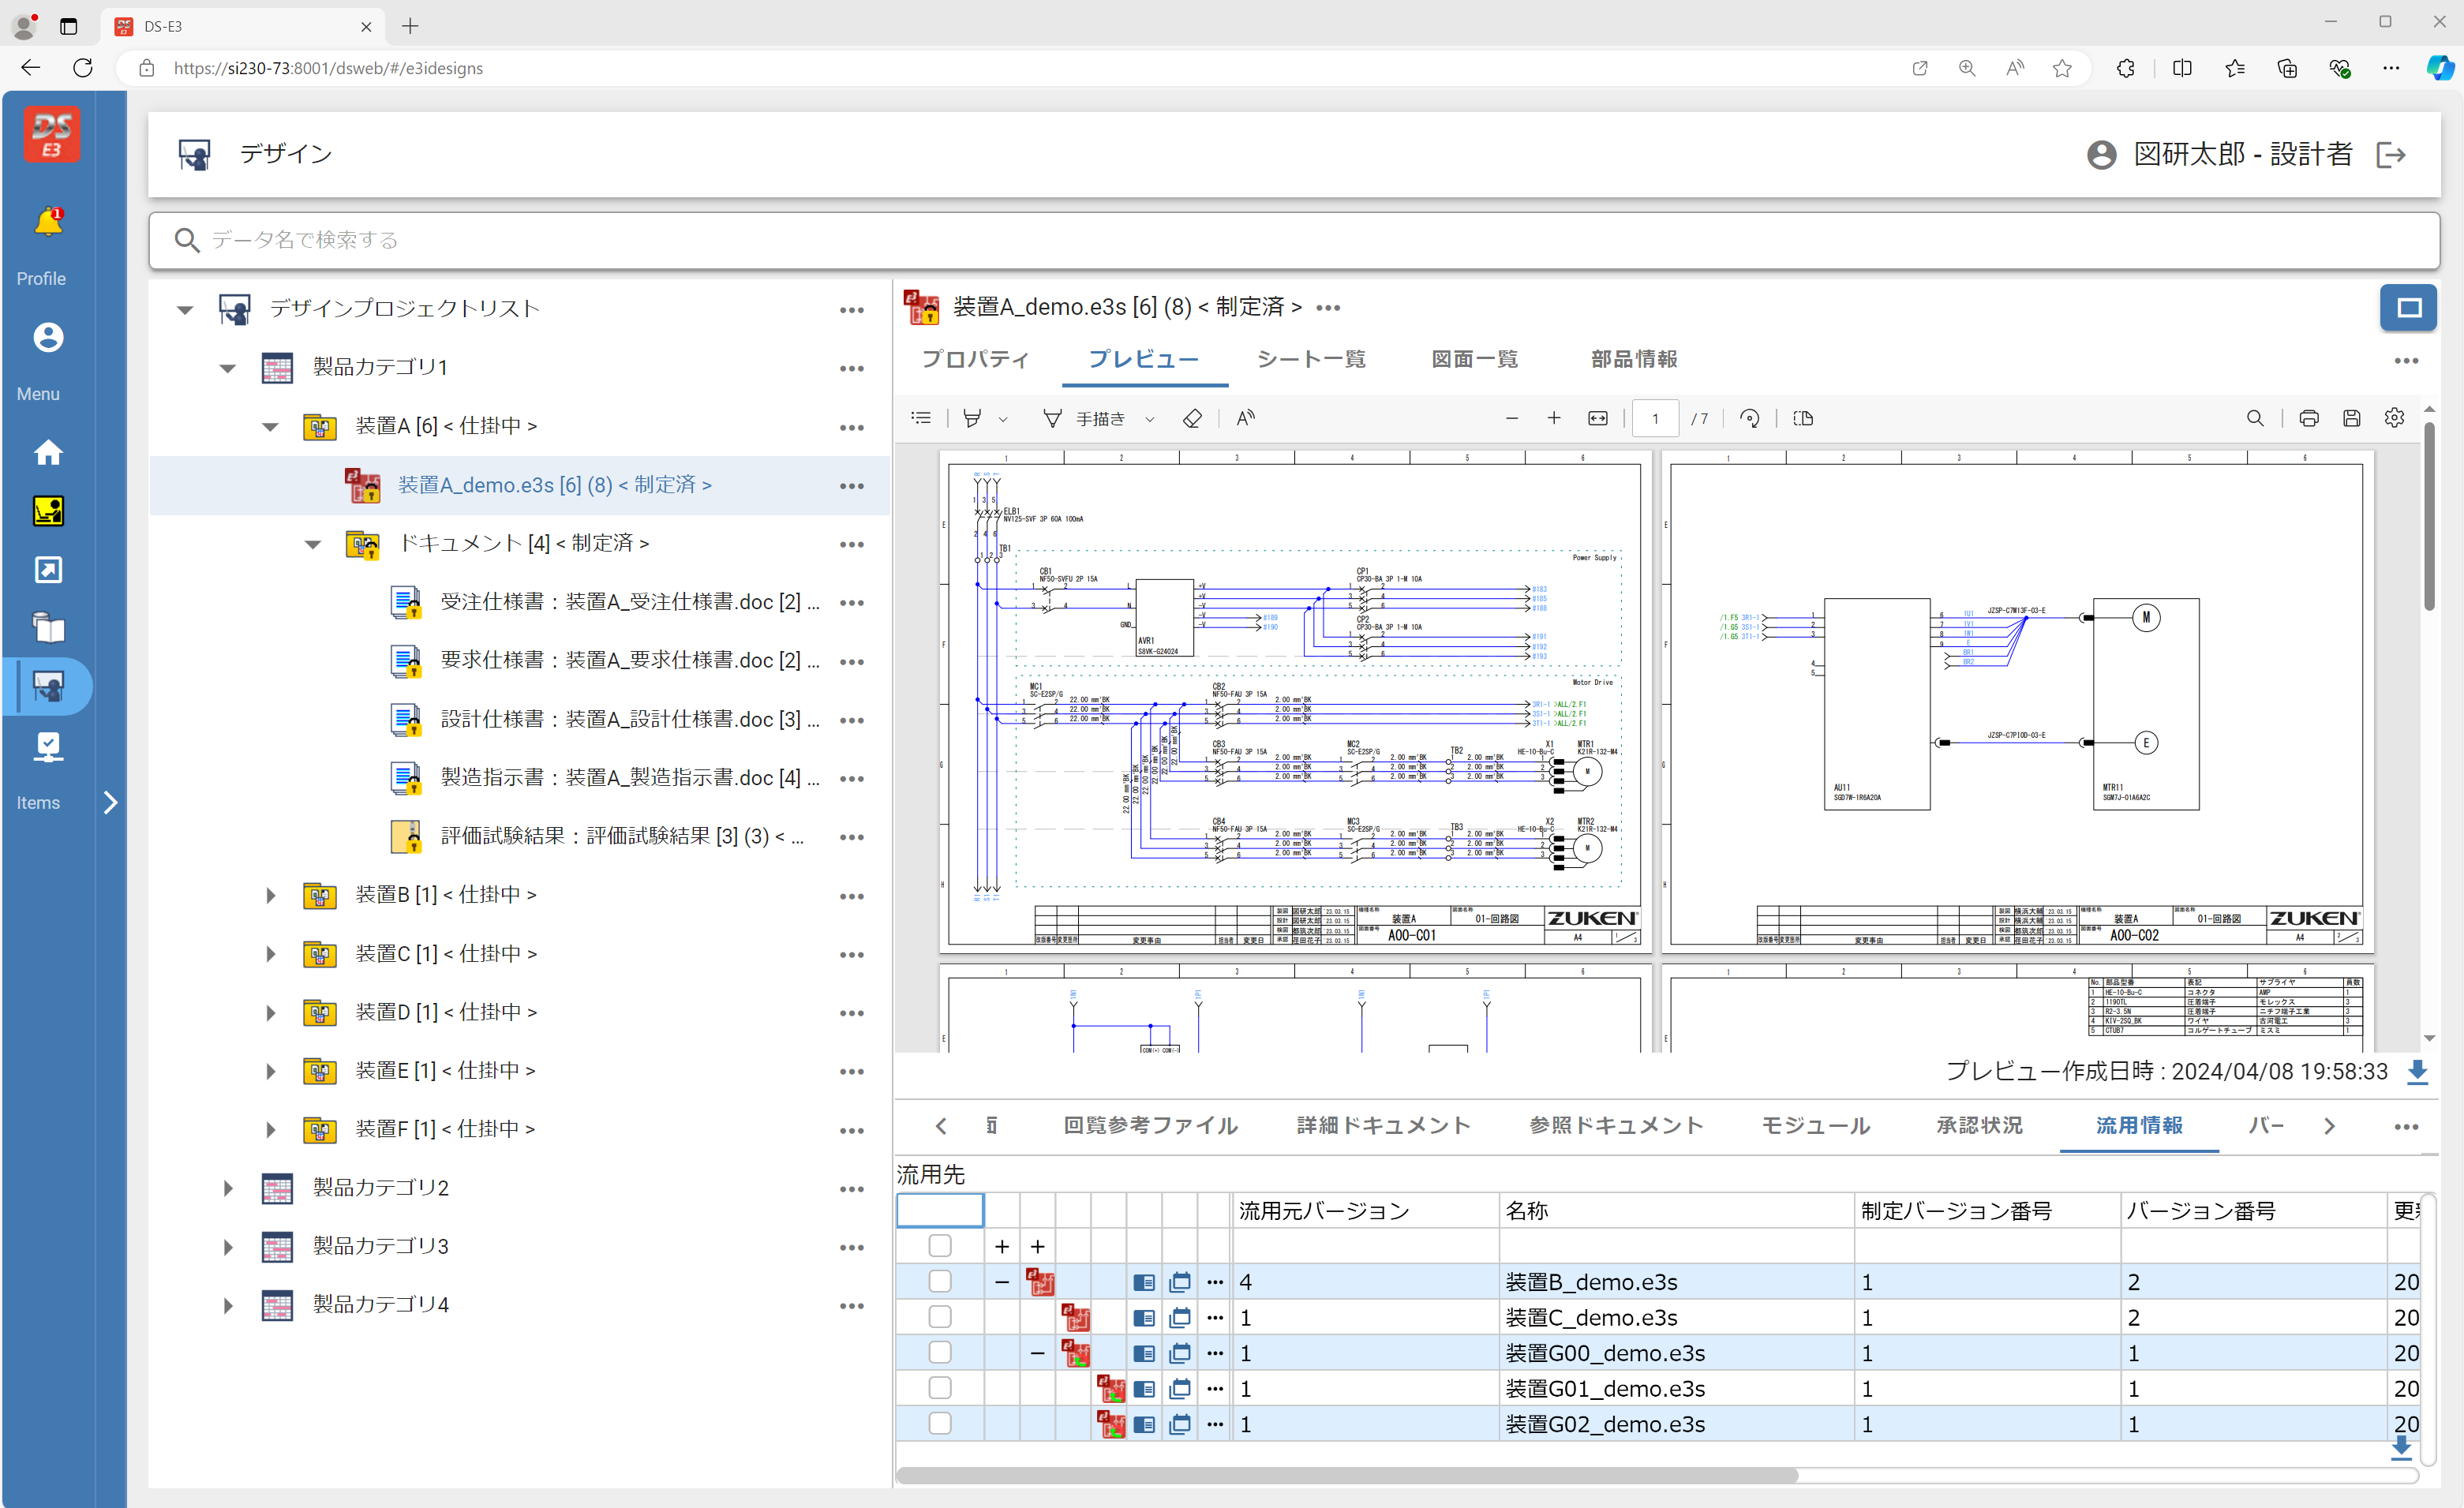Tick the checkbox for 装置G00_demo.e3s row
The height and width of the screenshot is (1508, 2464).
click(940, 1353)
